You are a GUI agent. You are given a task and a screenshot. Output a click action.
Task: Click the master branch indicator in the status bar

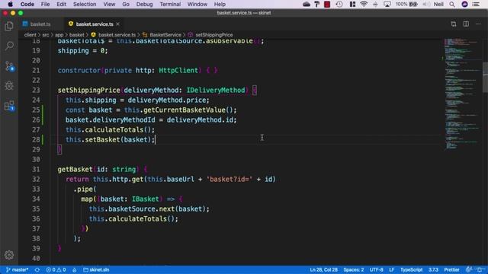pyautogui.click(x=17, y=269)
